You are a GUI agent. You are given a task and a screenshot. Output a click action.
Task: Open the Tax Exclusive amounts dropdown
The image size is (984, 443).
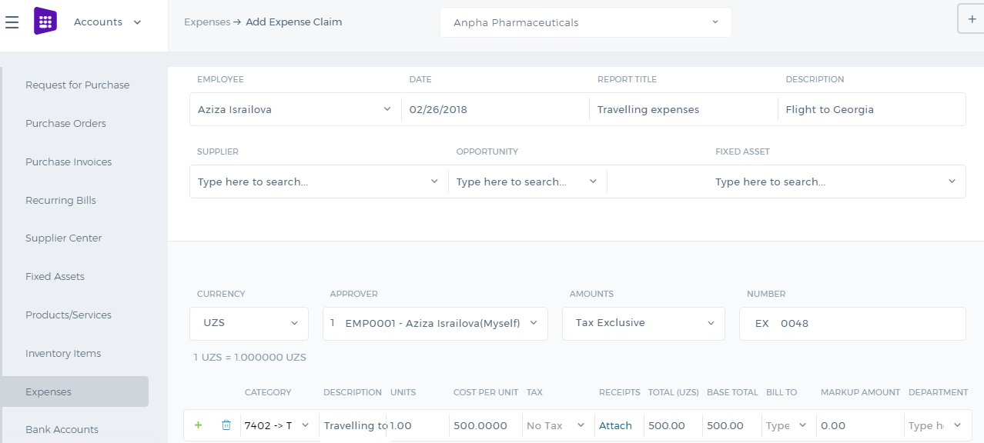[644, 323]
